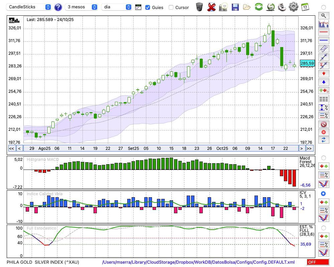The width and height of the screenshot is (334, 267).
Task: Take a snapshot with the camera icon
Action: (x=223, y=7)
